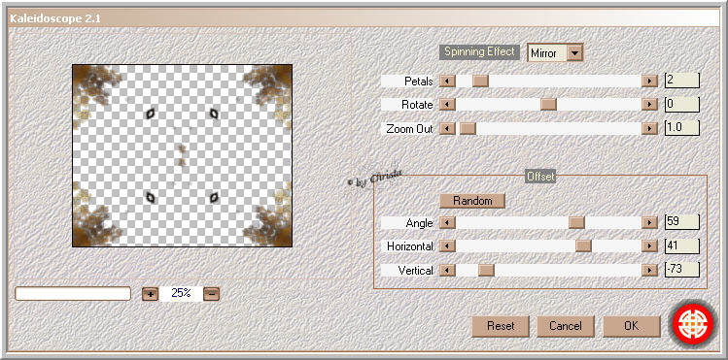Increase Petals with the right arrow
Image resolution: width=728 pixels, height=360 pixels.
coord(650,82)
